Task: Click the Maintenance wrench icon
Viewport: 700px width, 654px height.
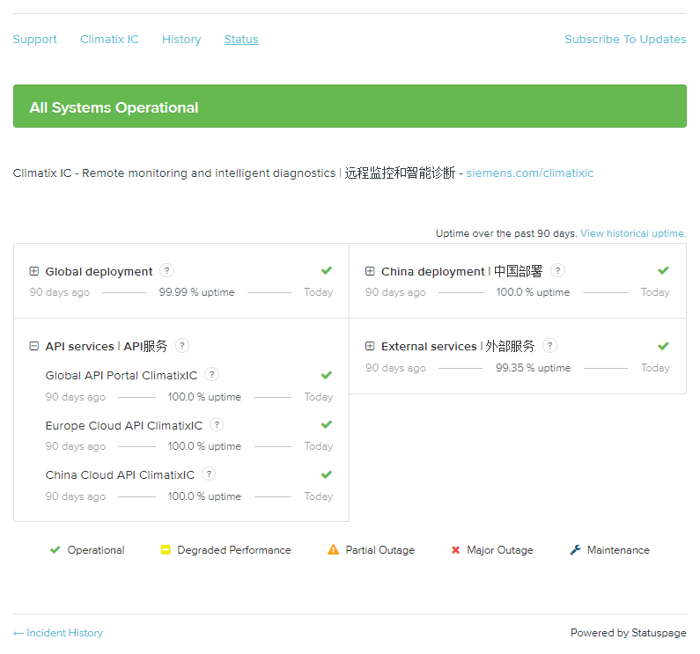Action: tap(576, 549)
